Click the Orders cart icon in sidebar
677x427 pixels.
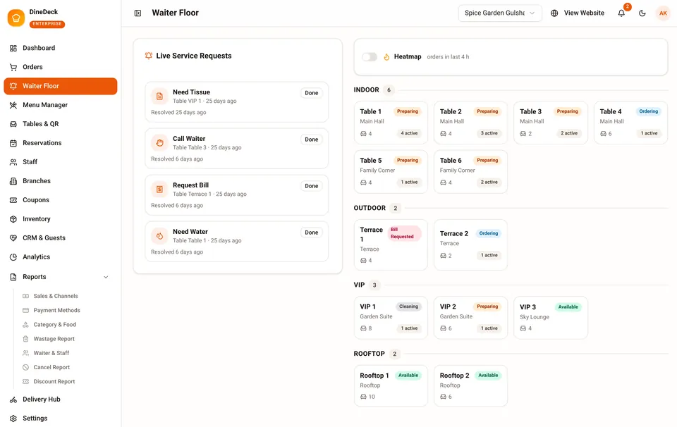pyautogui.click(x=13, y=67)
